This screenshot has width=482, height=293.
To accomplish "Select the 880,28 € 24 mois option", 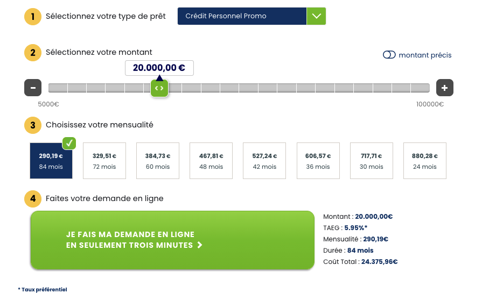I will click(x=425, y=161).
